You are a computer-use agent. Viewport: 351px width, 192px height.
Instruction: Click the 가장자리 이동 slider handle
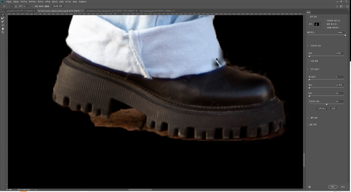(327, 104)
